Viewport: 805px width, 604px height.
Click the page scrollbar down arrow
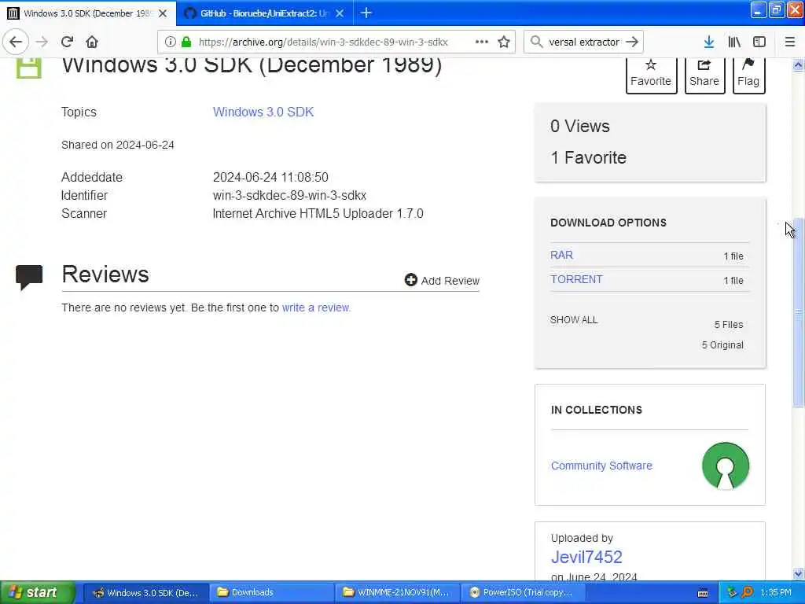pyautogui.click(x=798, y=573)
